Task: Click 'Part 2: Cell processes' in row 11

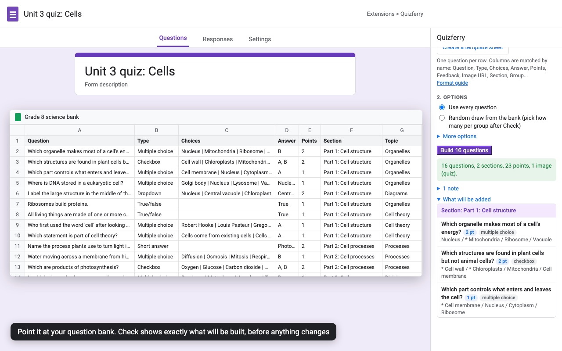Action: point(351,246)
